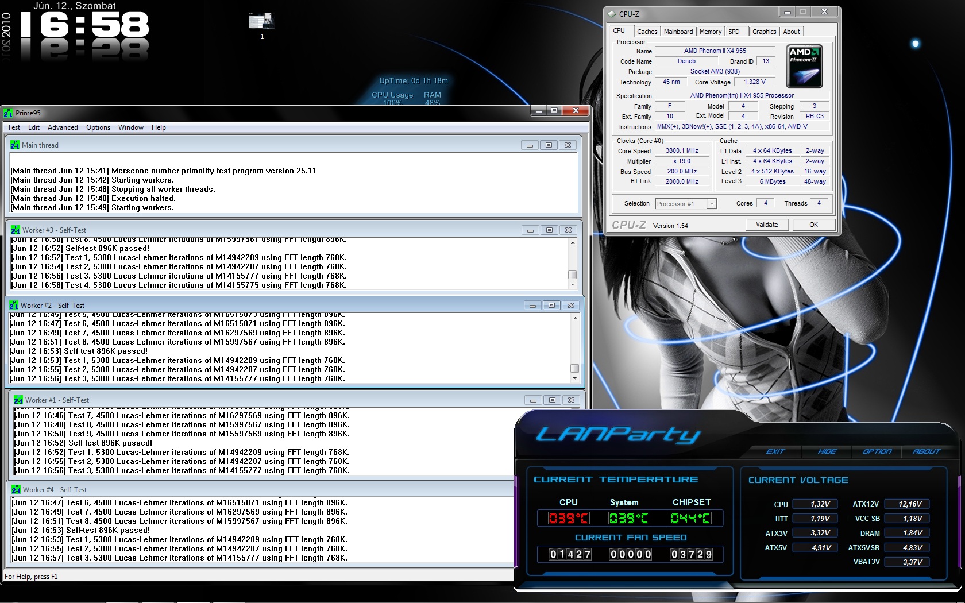Click Worker #2 scrollbar up arrow

point(575,318)
